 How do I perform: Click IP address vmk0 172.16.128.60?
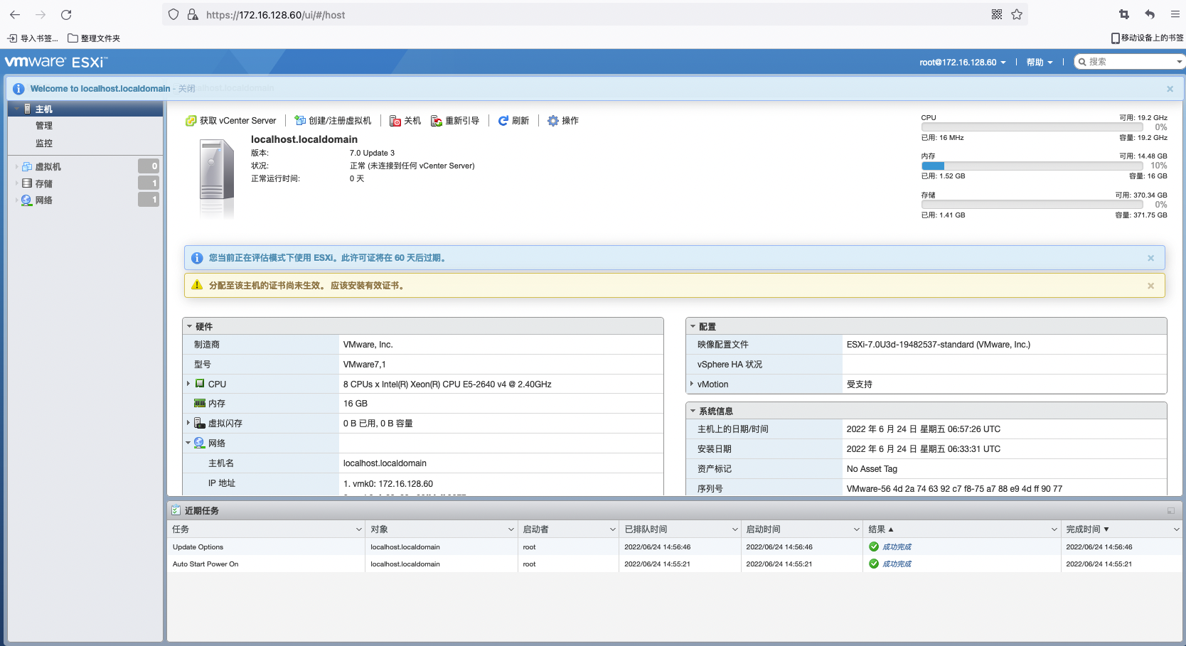coord(388,484)
